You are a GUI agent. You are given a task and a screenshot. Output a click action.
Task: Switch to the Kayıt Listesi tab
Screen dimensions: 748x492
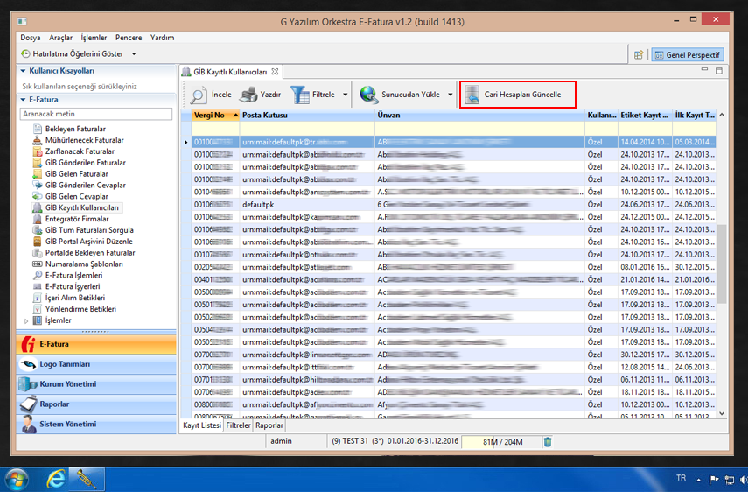(x=202, y=425)
